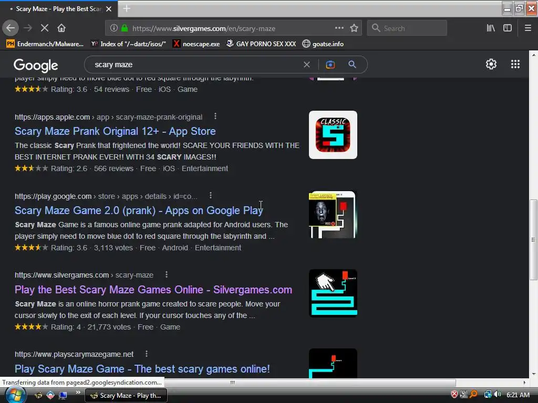Click the scroll down arrow

(x=534, y=374)
